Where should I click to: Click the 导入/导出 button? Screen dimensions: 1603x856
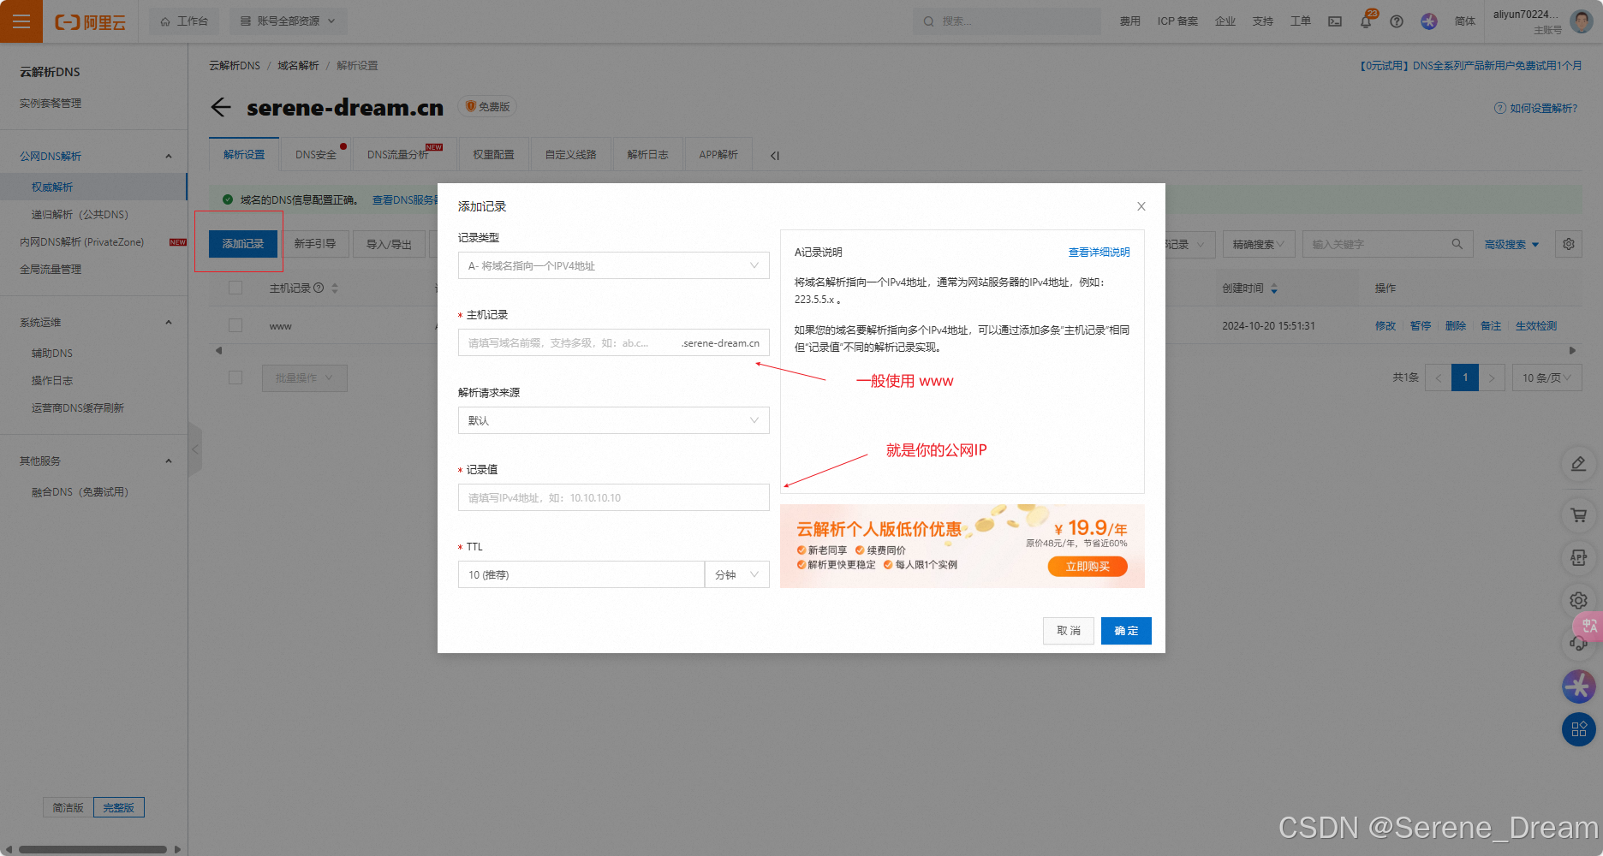(389, 244)
